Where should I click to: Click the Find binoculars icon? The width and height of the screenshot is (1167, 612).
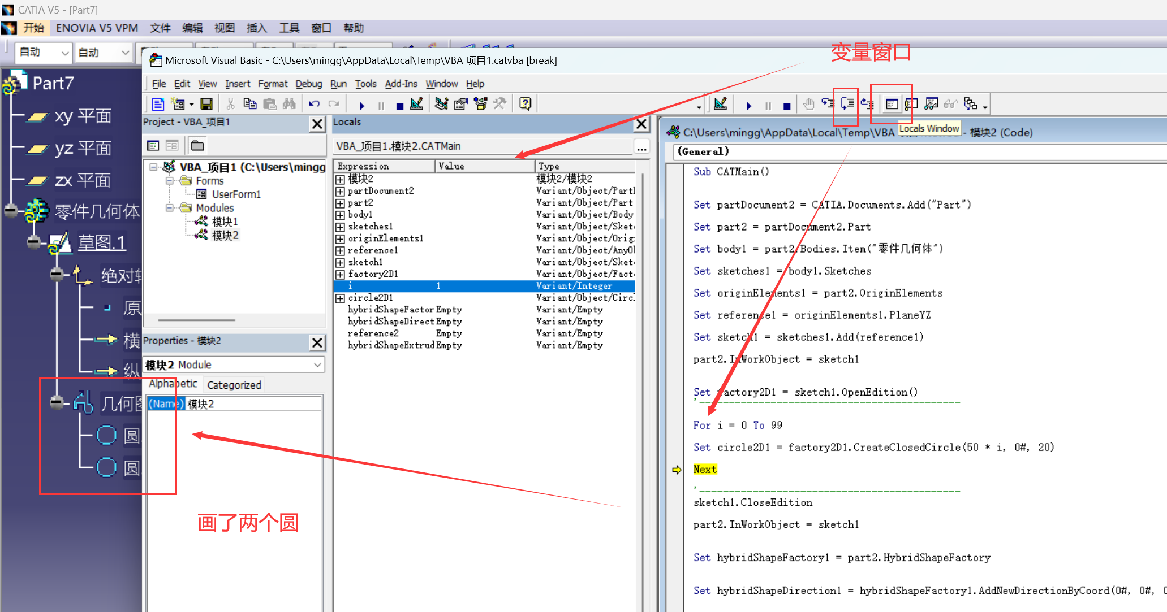(x=289, y=104)
